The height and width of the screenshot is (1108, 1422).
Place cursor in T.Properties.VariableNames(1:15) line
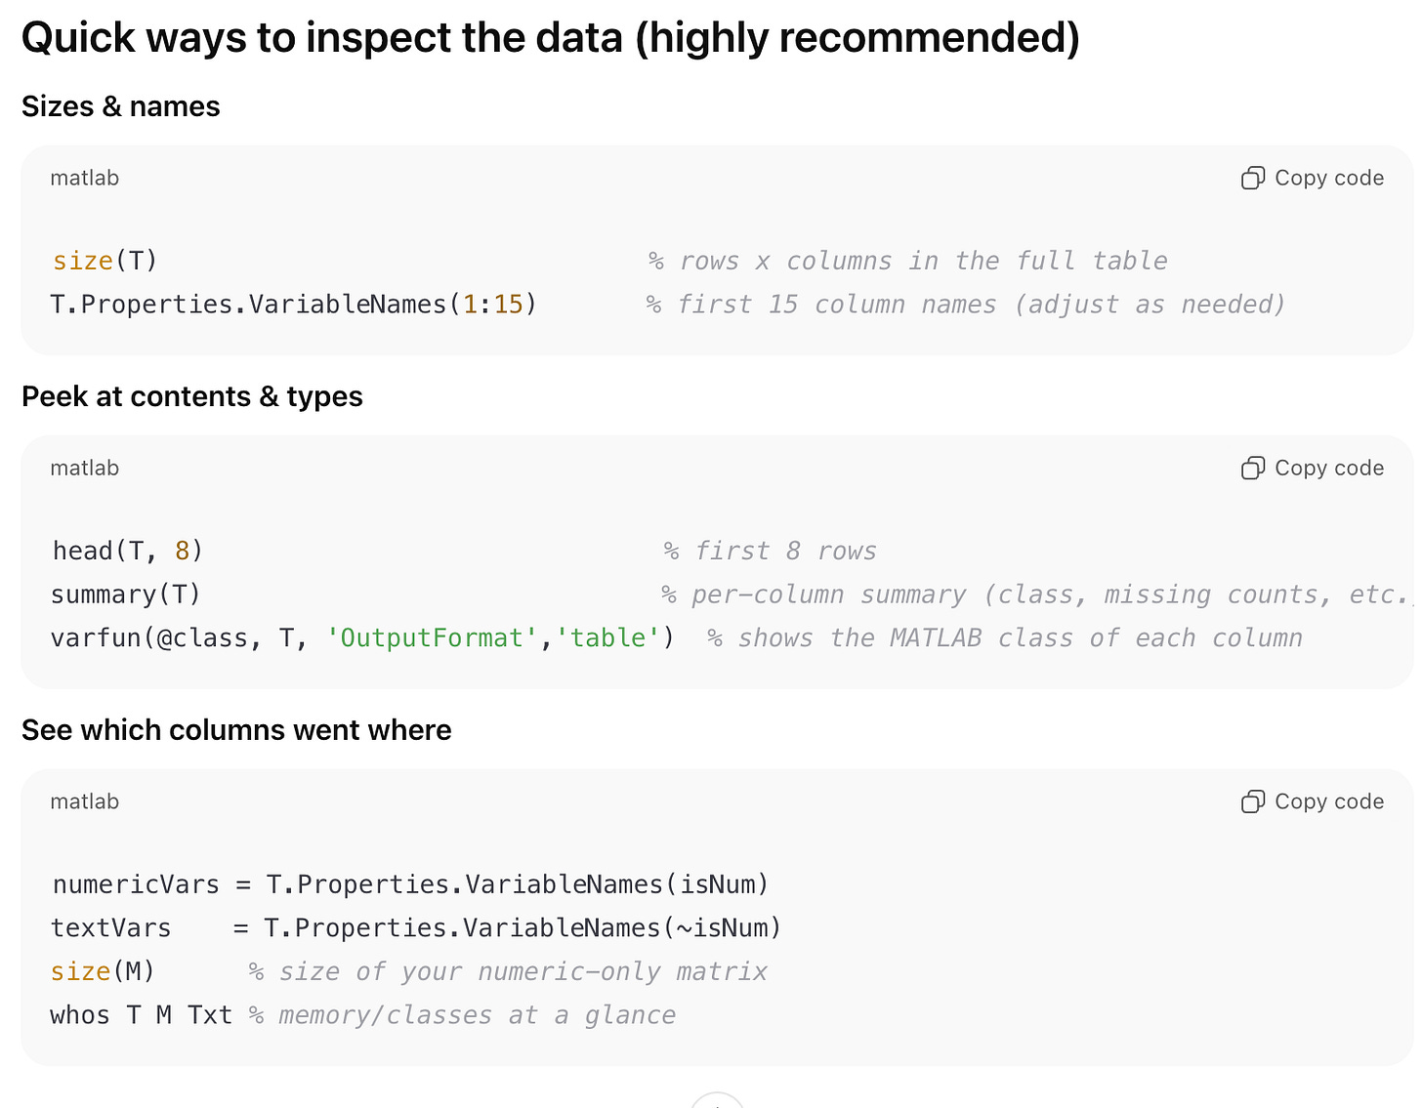pyautogui.click(x=293, y=305)
